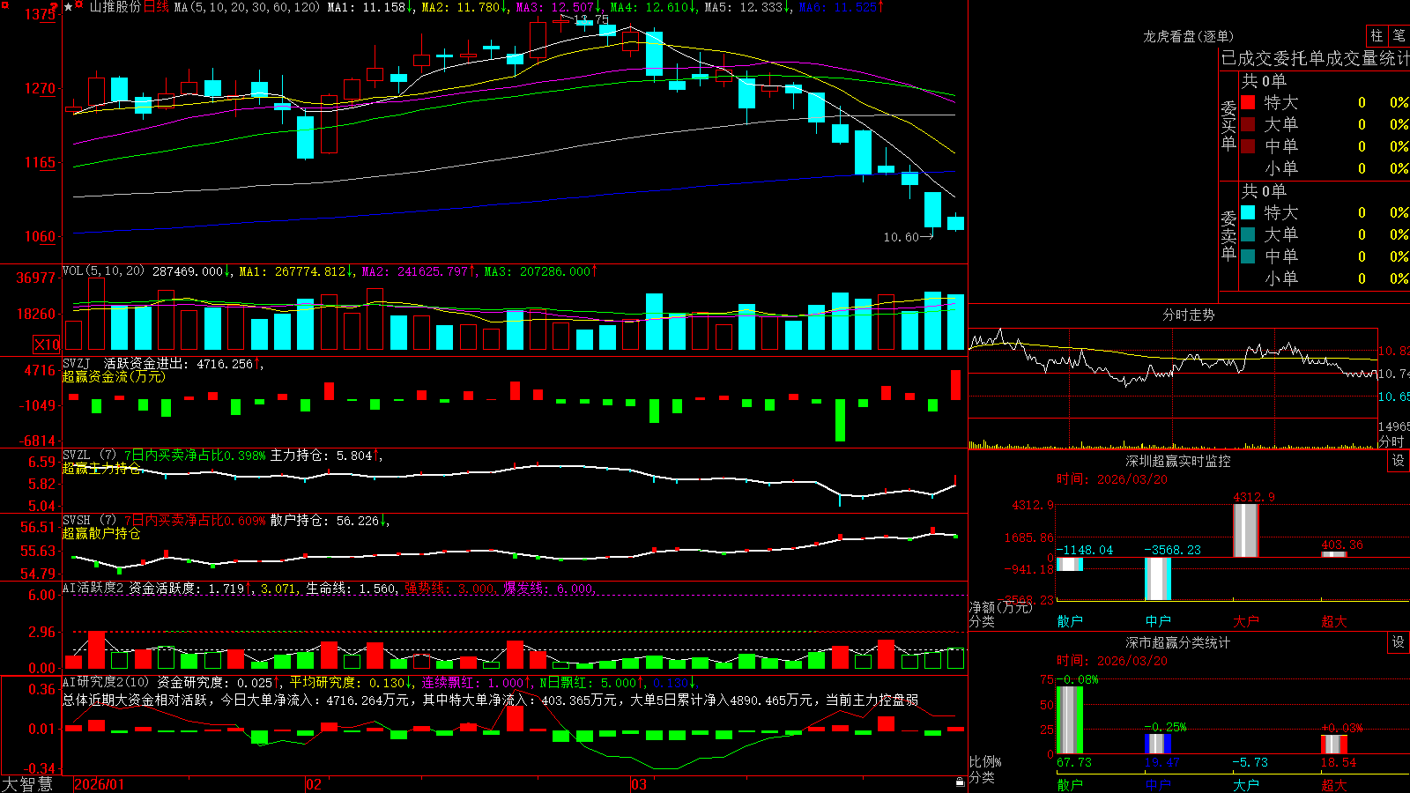Screen dimensions: 1410x793
Task: Click the -3568.23 中户 bar in 实时监控
Action: pyautogui.click(x=1157, y=579)
